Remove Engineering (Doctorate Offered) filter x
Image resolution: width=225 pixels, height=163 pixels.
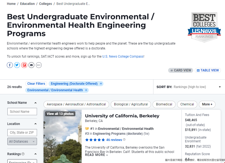[x=101, y=84]
